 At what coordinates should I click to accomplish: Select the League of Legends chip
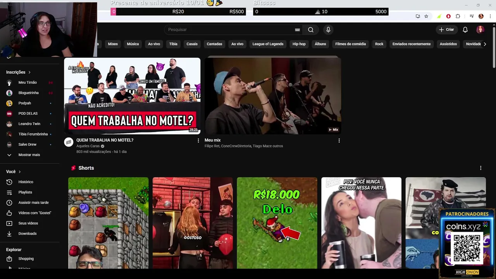[268, 44]
